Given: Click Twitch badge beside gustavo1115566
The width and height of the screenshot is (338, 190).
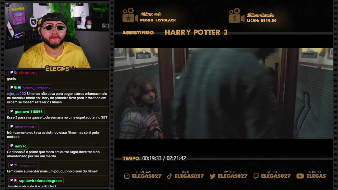Looking at the screenshot, I should point(11,112).
